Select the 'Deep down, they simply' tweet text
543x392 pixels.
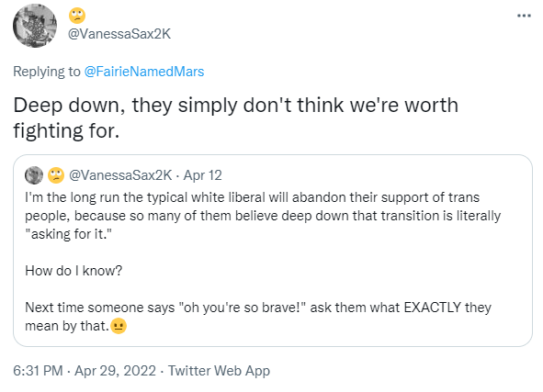[x=235, y=118]
